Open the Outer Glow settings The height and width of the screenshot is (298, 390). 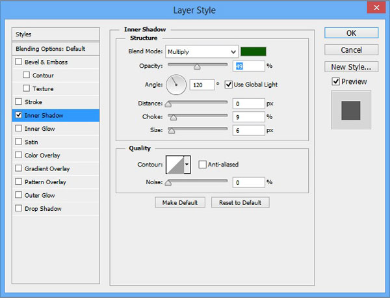[40, 195]
